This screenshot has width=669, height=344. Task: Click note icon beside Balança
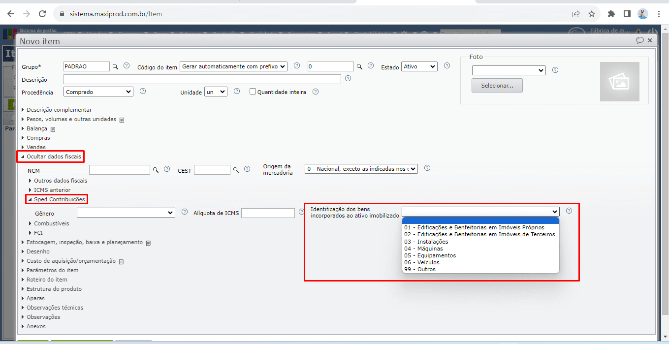pos(53,129)
